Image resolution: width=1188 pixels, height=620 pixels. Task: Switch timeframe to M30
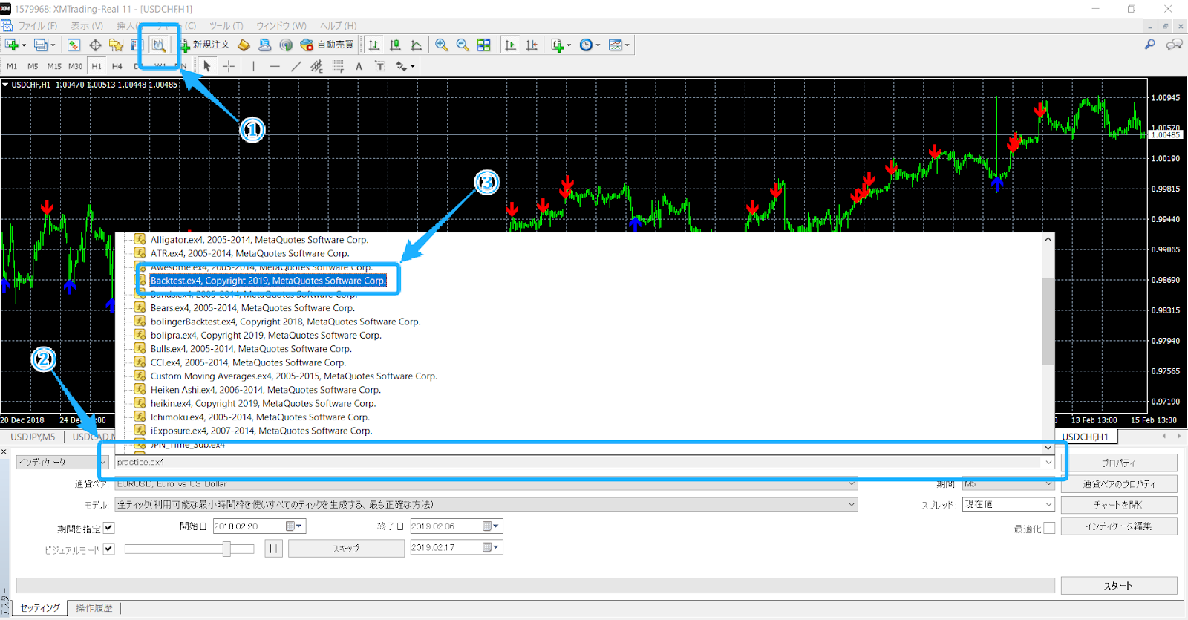76,66
